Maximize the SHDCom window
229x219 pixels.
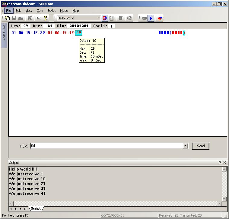(x=219, y=4)
